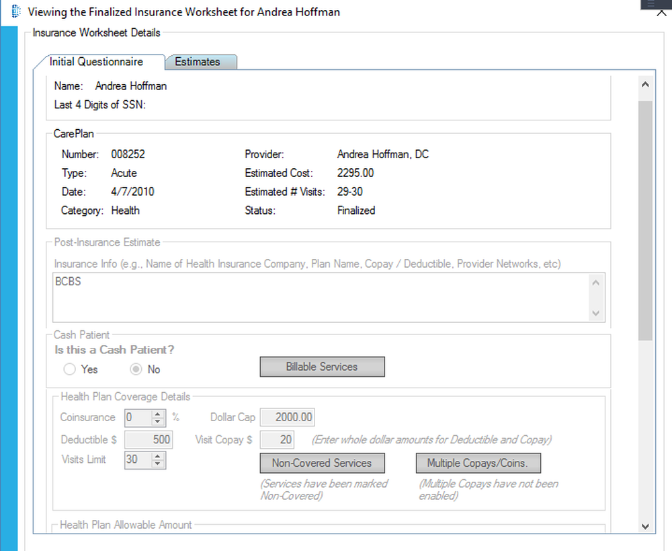The width and height of the screenshot is (672, 551).
Task: Select the Visit Copay amount field
Action: coord(278,439)
